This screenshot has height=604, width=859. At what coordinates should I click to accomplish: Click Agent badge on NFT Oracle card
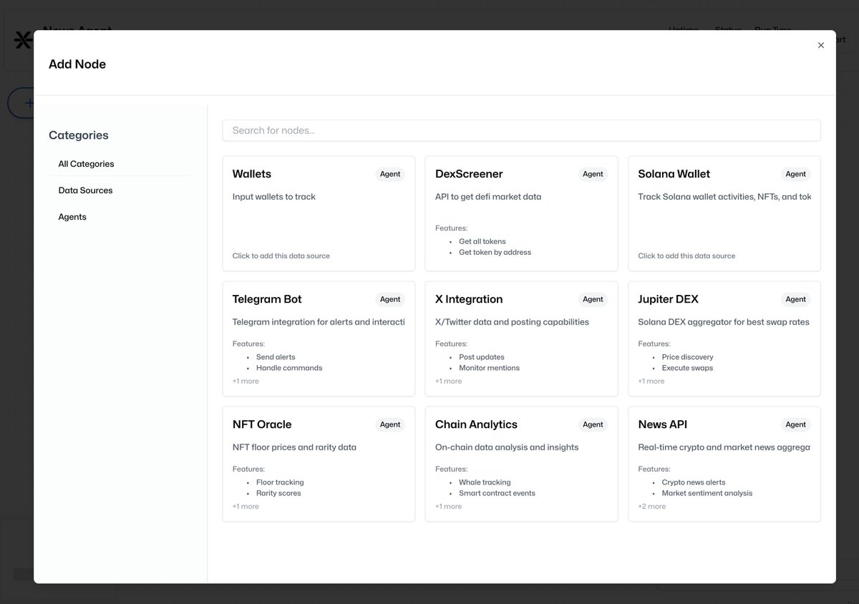click(x=390, y=424)
